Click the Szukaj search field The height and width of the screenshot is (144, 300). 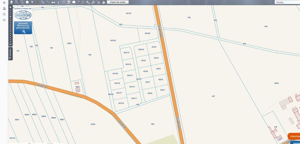287,2
